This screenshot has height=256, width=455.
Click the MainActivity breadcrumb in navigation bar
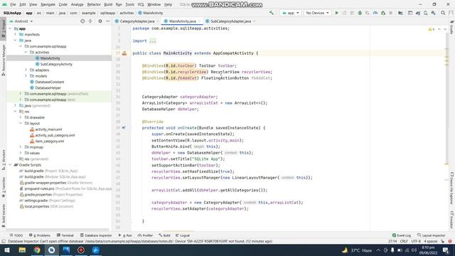151,13
